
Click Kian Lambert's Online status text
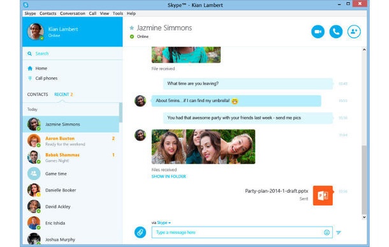click(54, 36)
